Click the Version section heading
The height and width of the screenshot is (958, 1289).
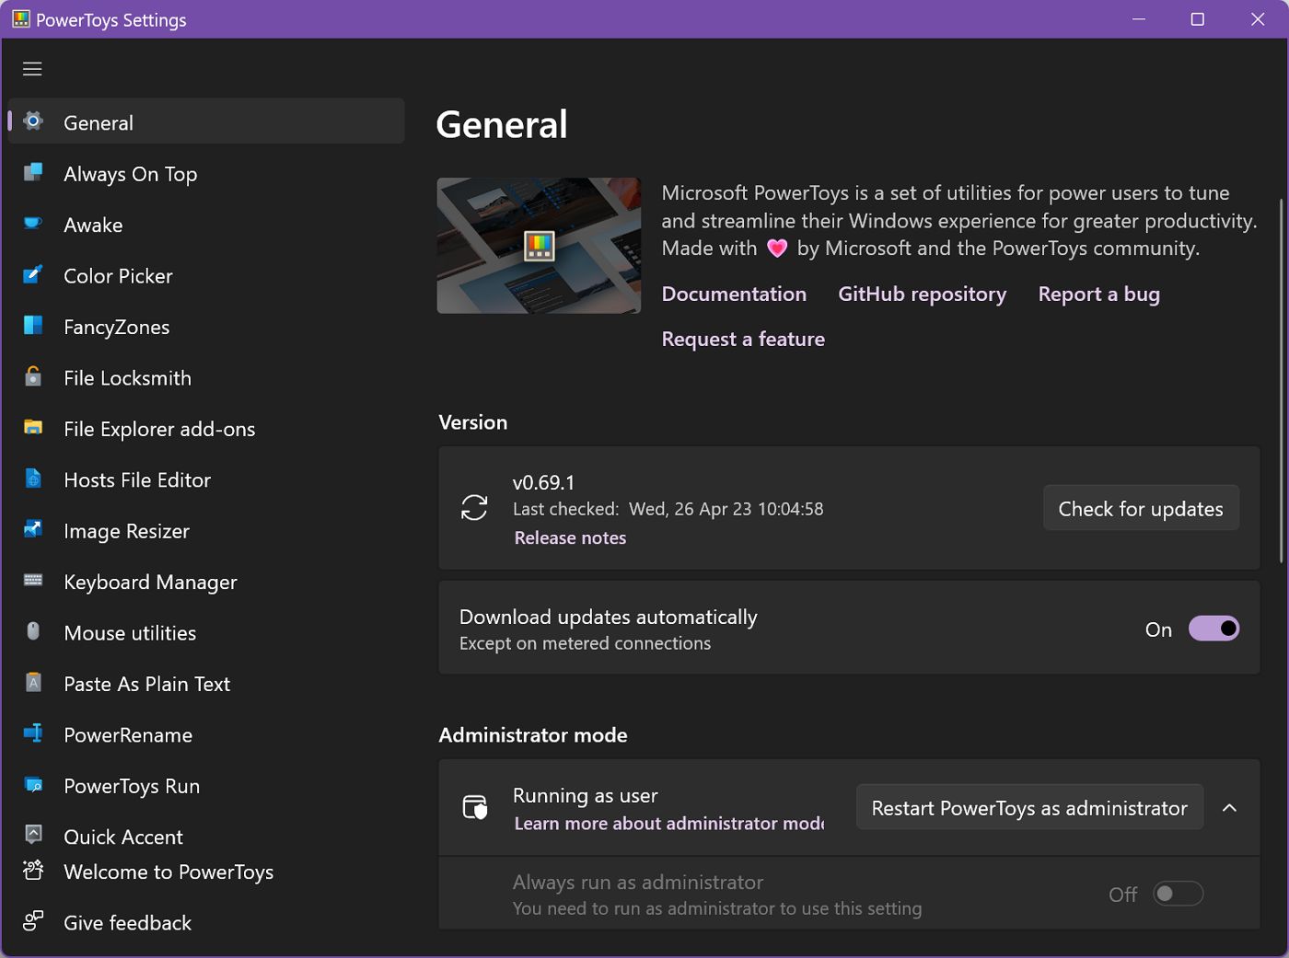point(473,422)
